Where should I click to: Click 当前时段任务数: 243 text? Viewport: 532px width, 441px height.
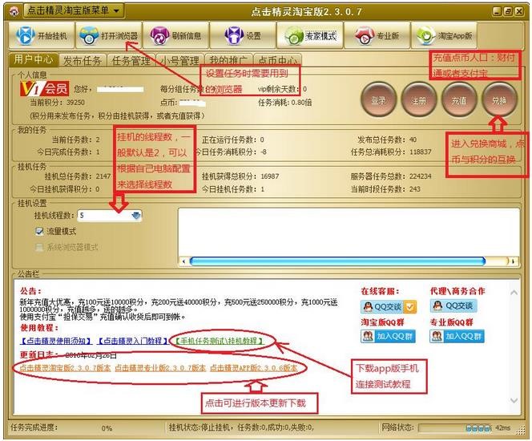pyautogui.click(x=385, y=188)
